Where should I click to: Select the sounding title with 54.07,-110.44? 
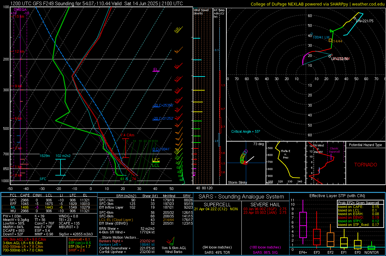coord(96,4)
